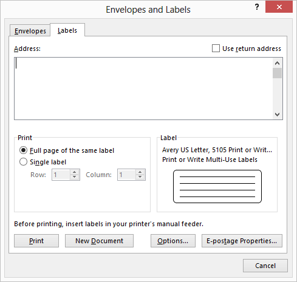This screenshot has height=282, width=297.
Task: Open the Options... dialog
Action: (173, 241)
